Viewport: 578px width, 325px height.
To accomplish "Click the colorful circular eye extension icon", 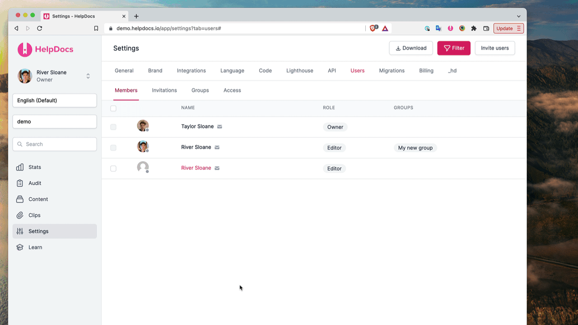I will coord(462,28).
